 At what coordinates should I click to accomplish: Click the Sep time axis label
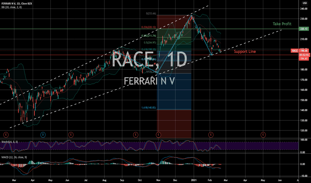point(122,180)
